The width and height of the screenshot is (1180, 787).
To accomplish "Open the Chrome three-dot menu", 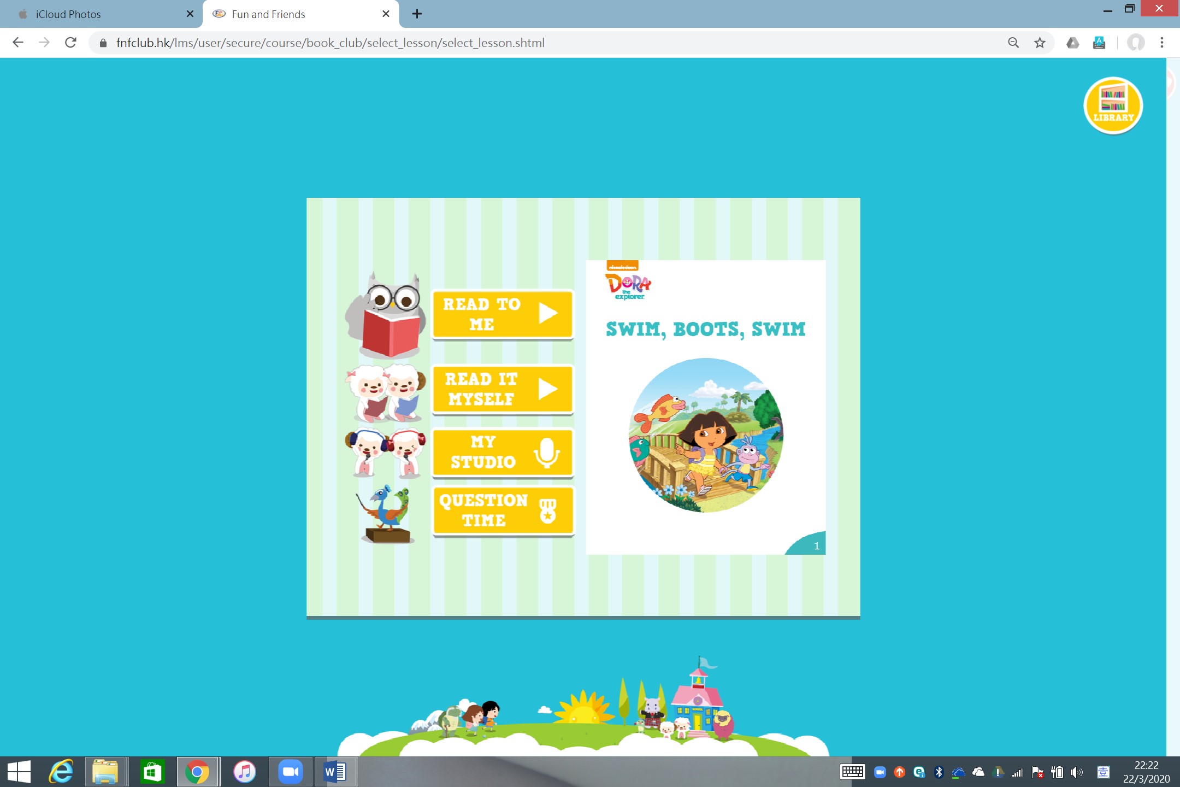I will pos(1162,43).
